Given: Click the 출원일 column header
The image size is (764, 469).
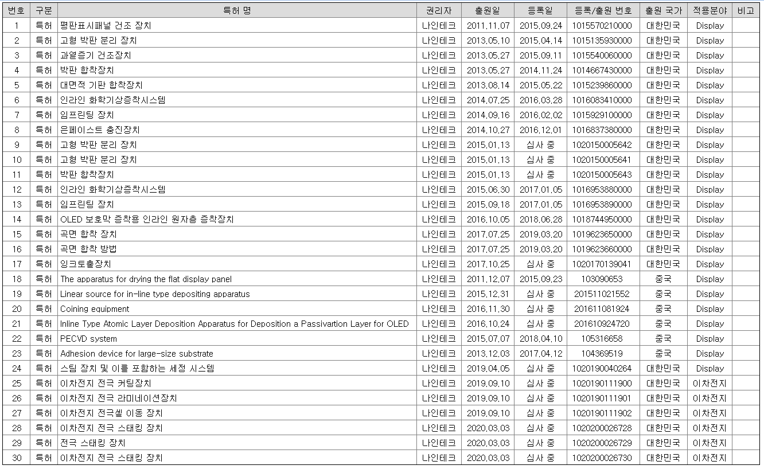Looking at the screenshot, I should (488, 10).
